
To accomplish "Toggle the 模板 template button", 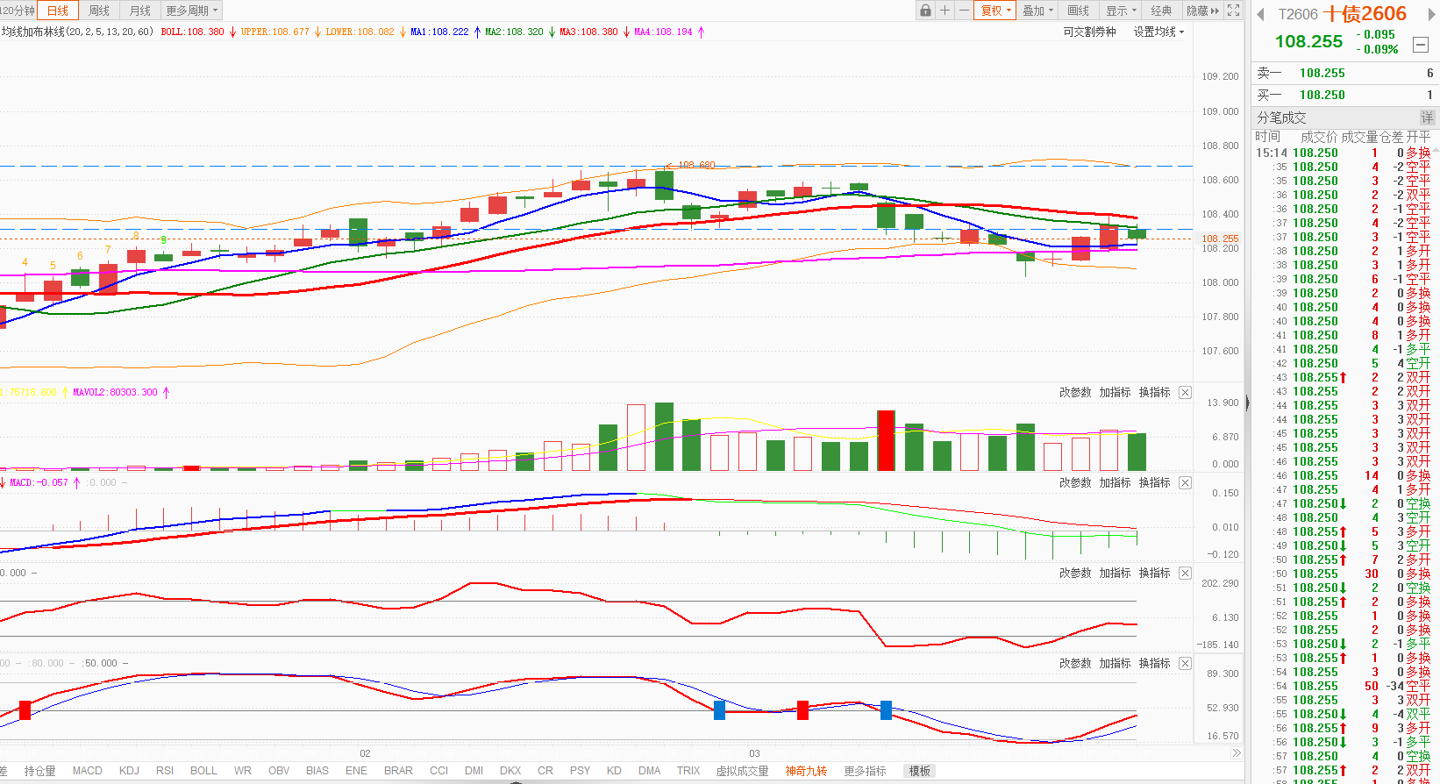I will (920, 771).
